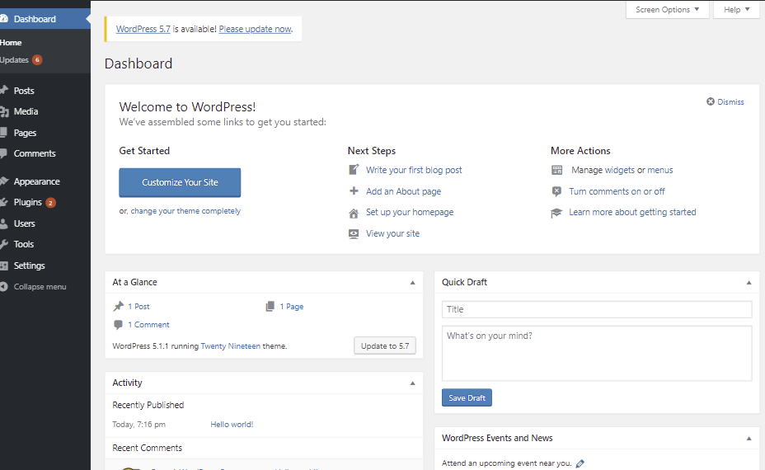765x470 pixels.
Task: Click the Settings sliders icon
Action: click(4, 266)
